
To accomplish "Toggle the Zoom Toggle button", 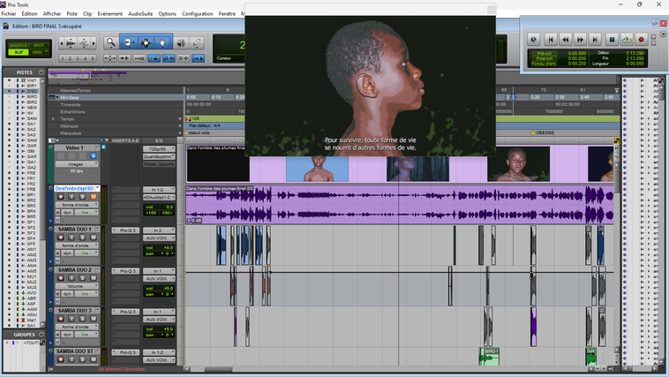I will click(110, 58).
